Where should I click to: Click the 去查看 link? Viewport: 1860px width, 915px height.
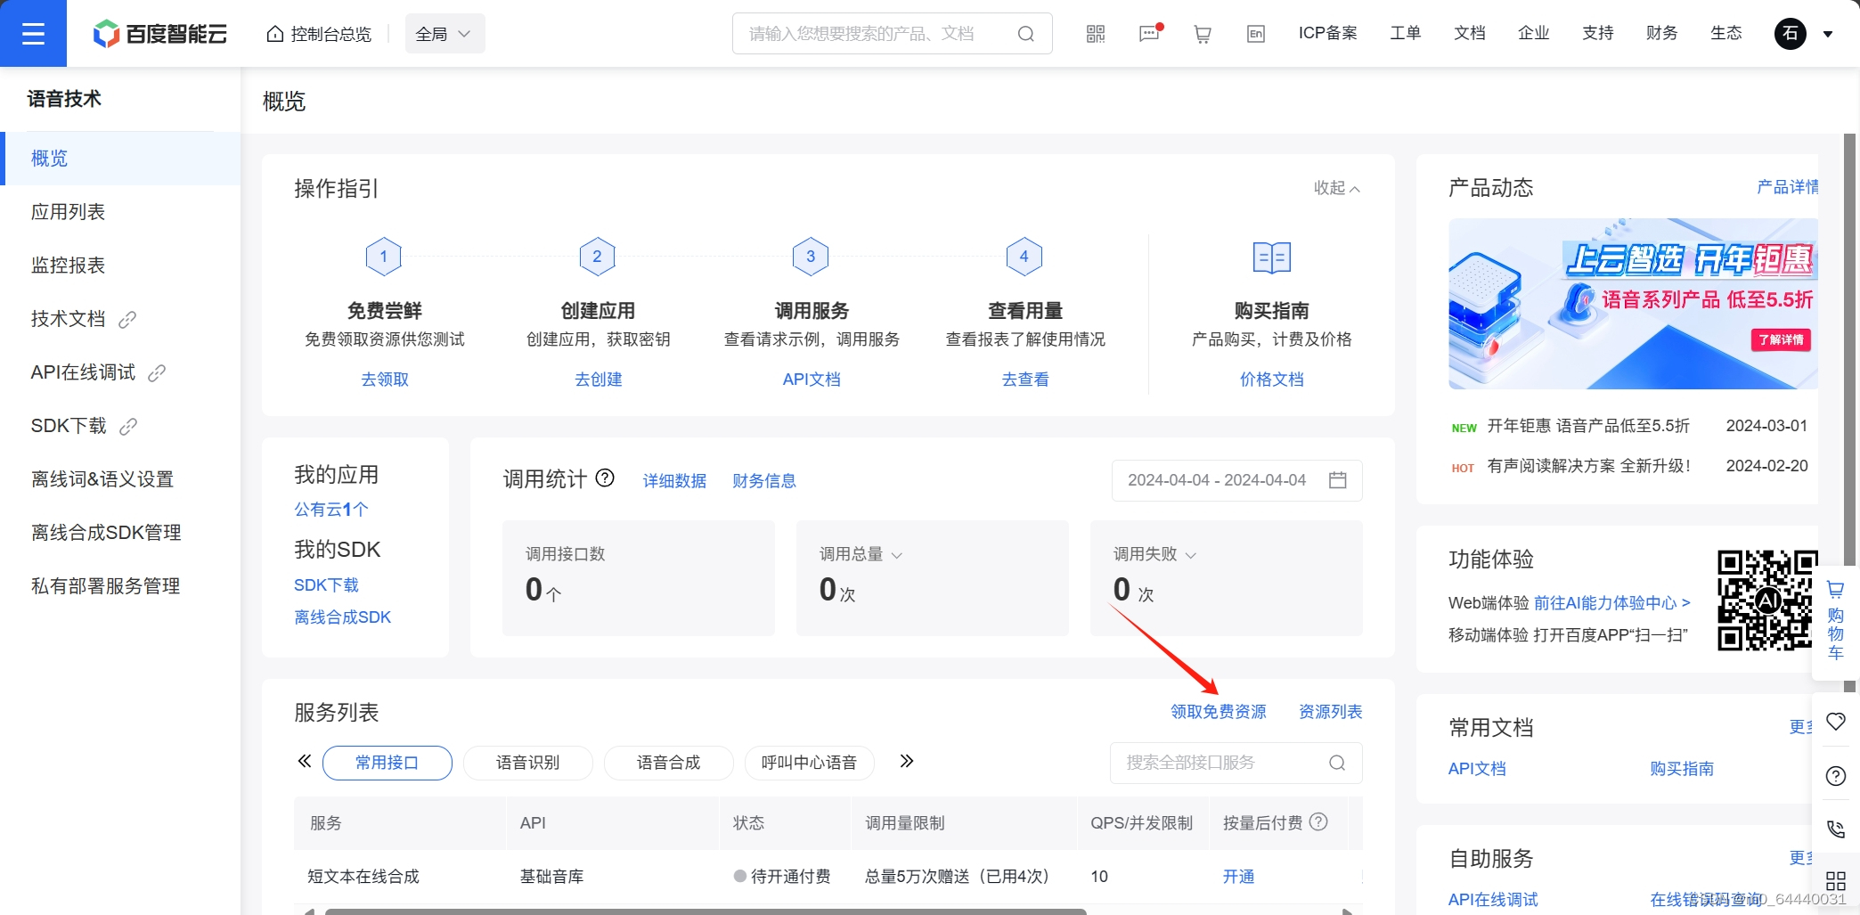(1025, 380)
